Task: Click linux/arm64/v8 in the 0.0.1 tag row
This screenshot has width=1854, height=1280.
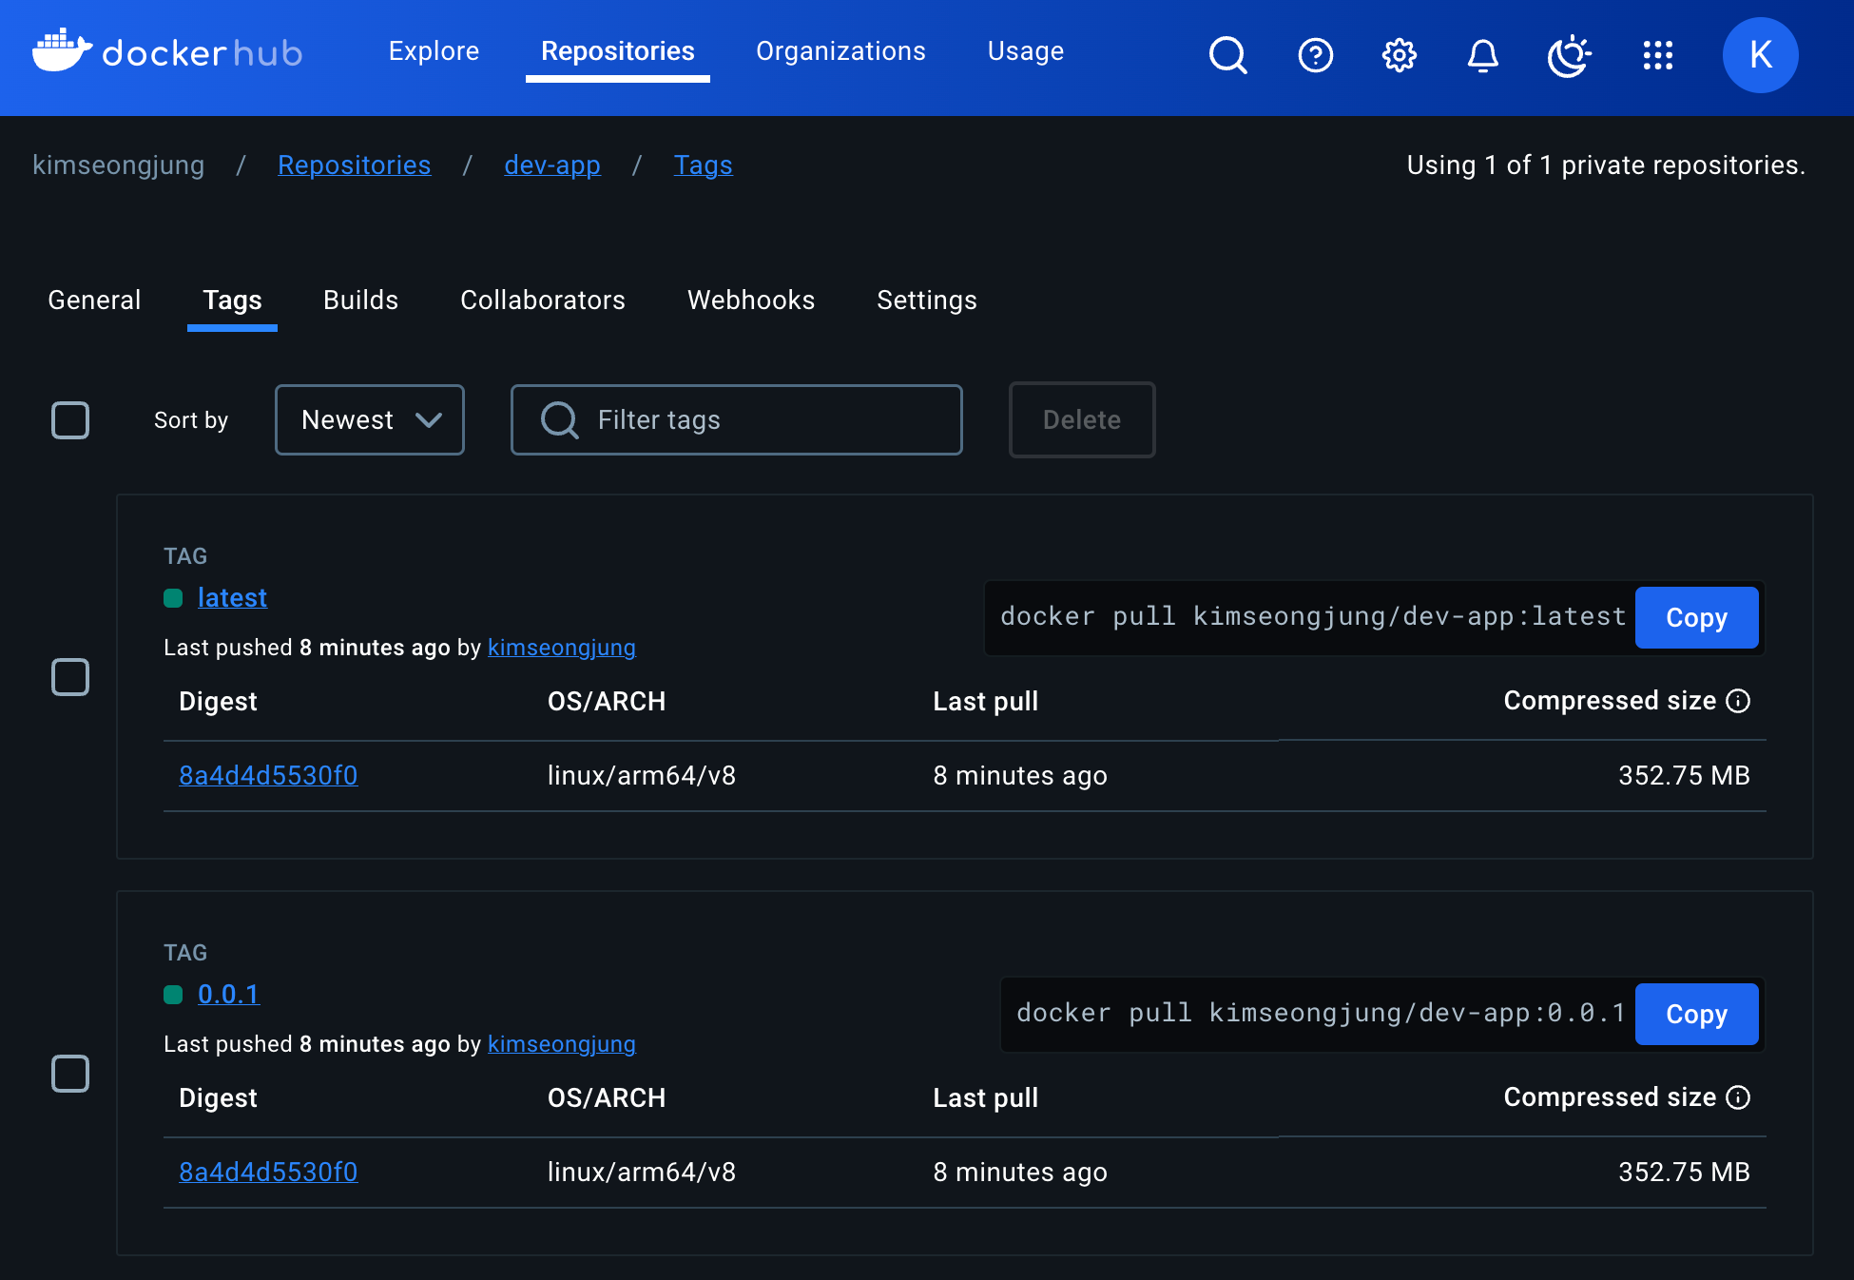Action: 642,1173
